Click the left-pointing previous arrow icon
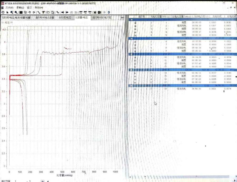 pos(63,12)
